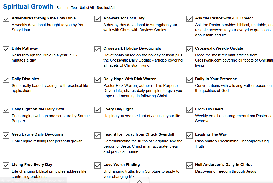Uncheck Crosswalk Holiday Devotionals checkbox

(97, 49)
